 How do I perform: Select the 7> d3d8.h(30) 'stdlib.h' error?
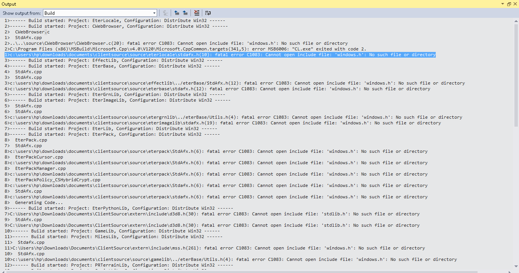click(212, 214)
